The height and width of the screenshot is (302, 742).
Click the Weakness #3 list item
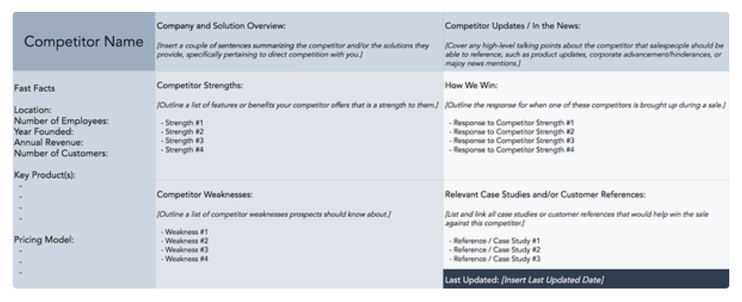tap(185, 250)
